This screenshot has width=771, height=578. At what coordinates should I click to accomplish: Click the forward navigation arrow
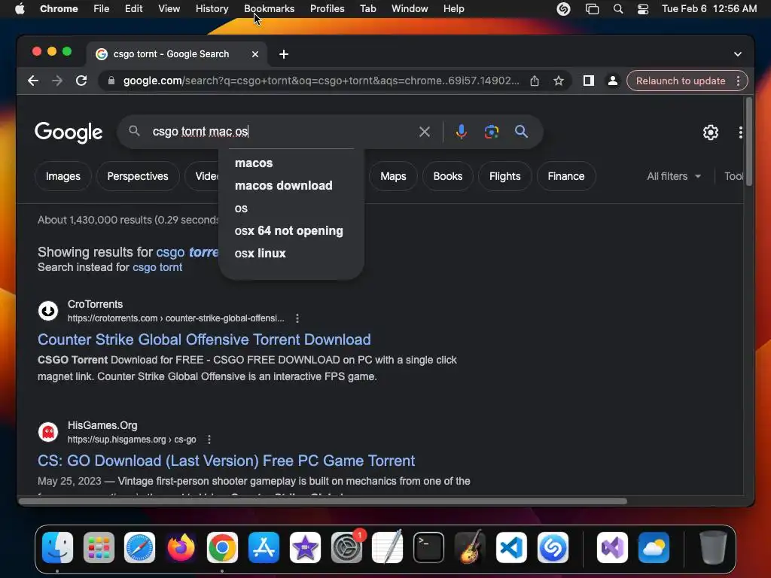tap(57, 81)
